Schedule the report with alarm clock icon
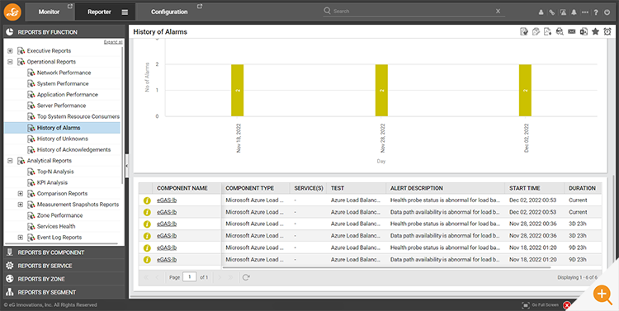The height and width of the screenshot is (311, 619). [x=607, y=31]
